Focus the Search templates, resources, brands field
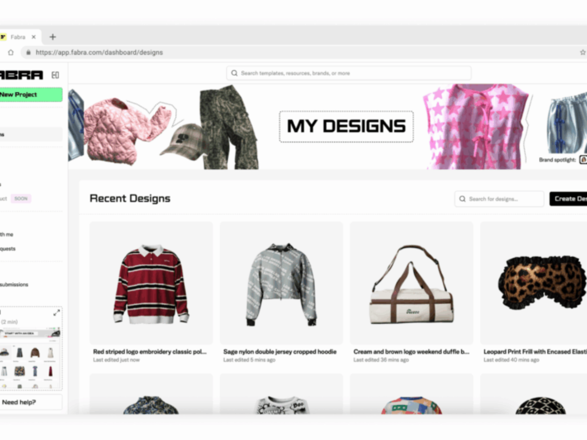Image resolution: width=587 pixels, height=440 pixels. (x=349, y=73)
